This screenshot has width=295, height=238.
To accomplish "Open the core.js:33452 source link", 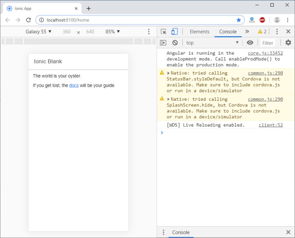I will [265, 53].
